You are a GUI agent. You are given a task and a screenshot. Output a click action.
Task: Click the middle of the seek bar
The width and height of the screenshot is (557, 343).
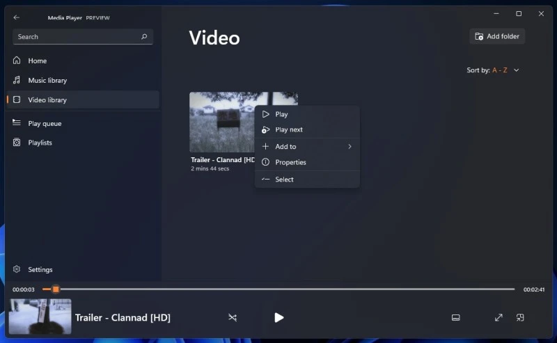278,289
